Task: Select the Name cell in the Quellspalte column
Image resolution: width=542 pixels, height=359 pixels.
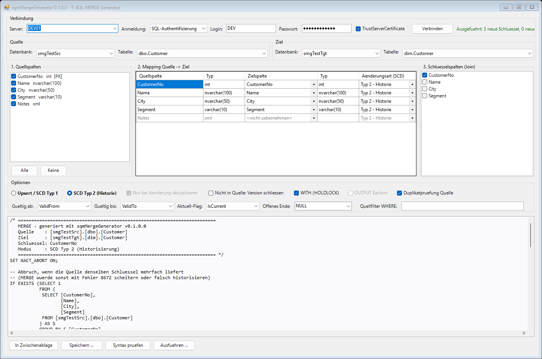Action: (169, 93)
